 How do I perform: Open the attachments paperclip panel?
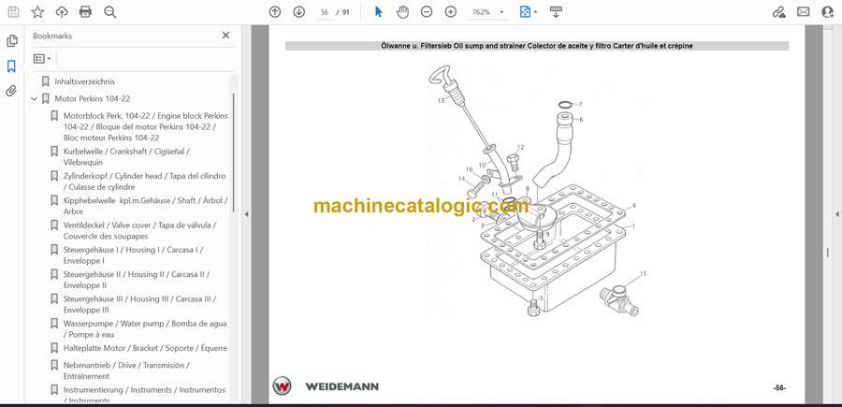11,91
